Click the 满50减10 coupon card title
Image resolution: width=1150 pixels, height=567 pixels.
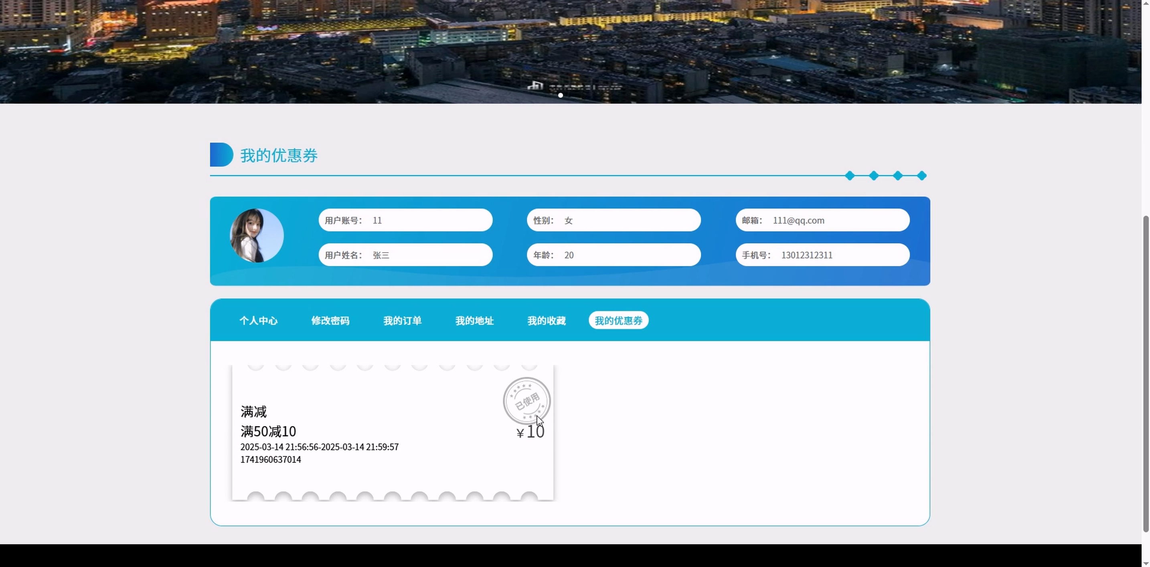[268, 432]
